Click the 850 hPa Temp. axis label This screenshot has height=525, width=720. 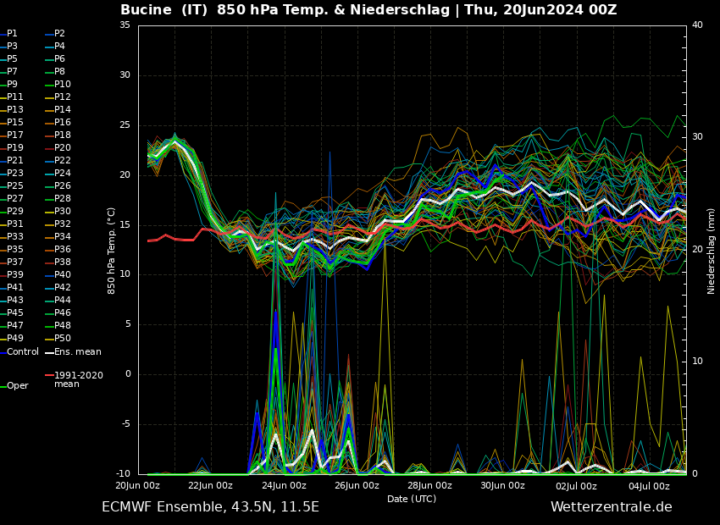[x=111, y=251]
